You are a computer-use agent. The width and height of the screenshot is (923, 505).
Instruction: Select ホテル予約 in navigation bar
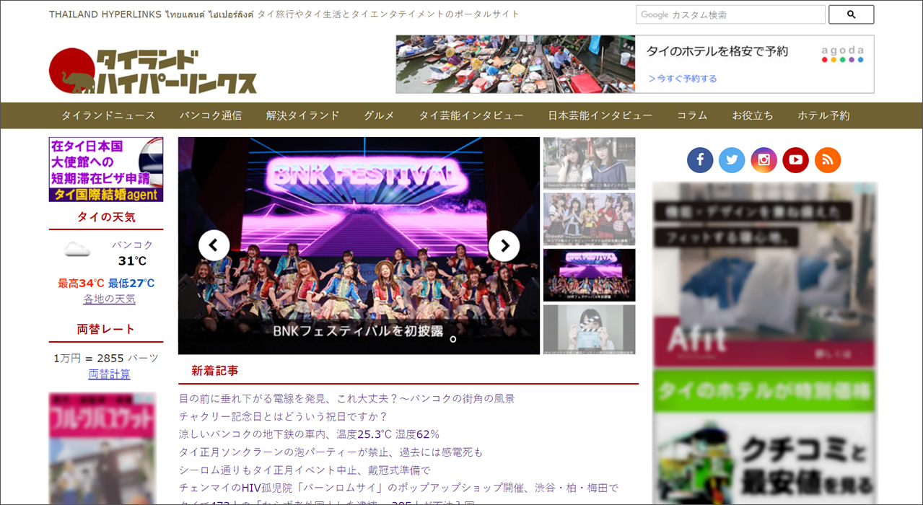pyautogui.click(x=823, y=115)
